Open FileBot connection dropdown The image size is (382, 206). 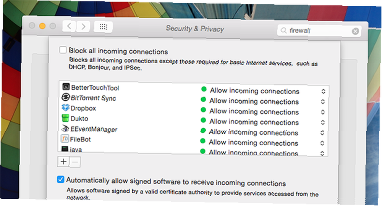click(322, 143)
